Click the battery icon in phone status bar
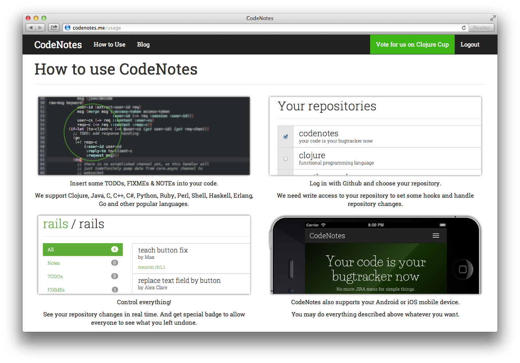Image resolution: width=520 pixels, height=363 pixels. pyautogui.click(x=442, y=225)
